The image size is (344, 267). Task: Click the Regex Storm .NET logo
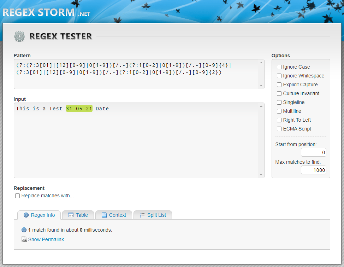coord(46,12)
